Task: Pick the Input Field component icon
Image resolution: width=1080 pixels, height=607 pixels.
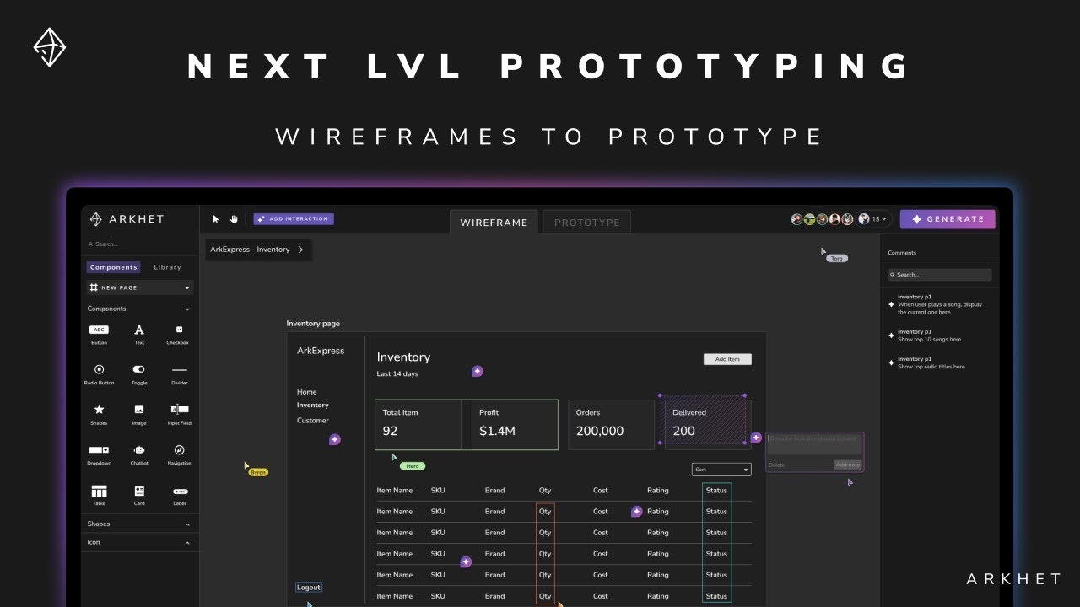Action: point(179,409)
